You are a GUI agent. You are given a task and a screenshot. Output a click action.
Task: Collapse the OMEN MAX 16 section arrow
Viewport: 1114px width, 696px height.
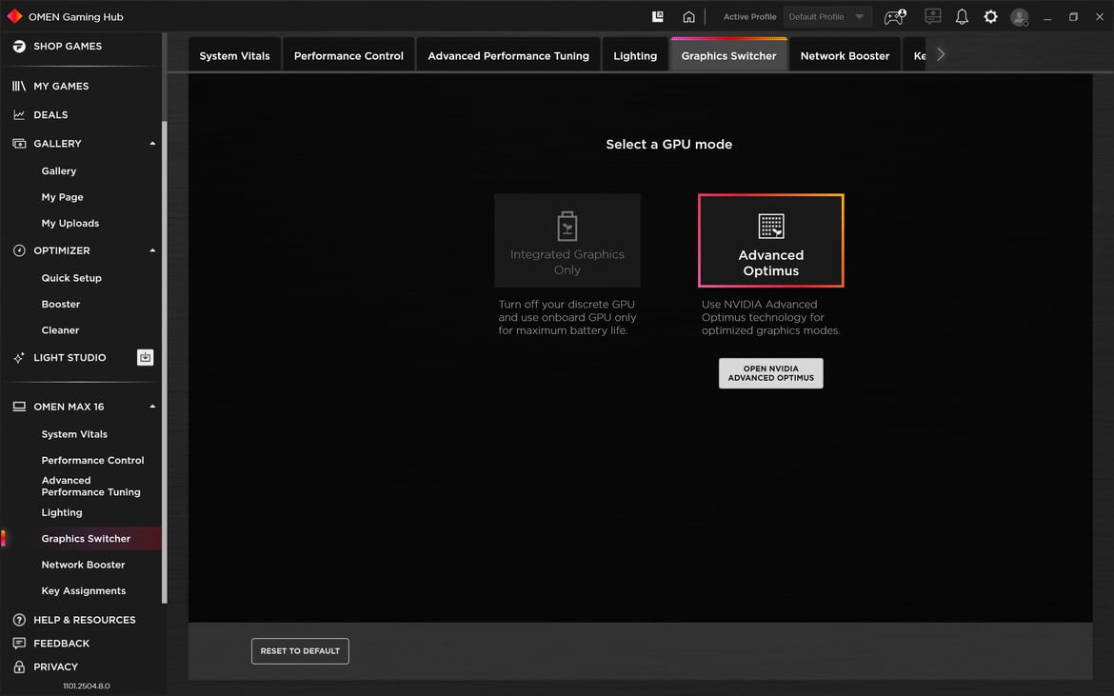[152, 407]
